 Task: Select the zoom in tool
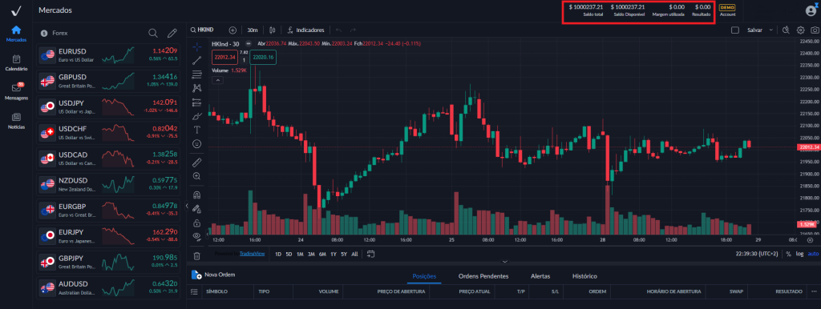click(197, 176)
